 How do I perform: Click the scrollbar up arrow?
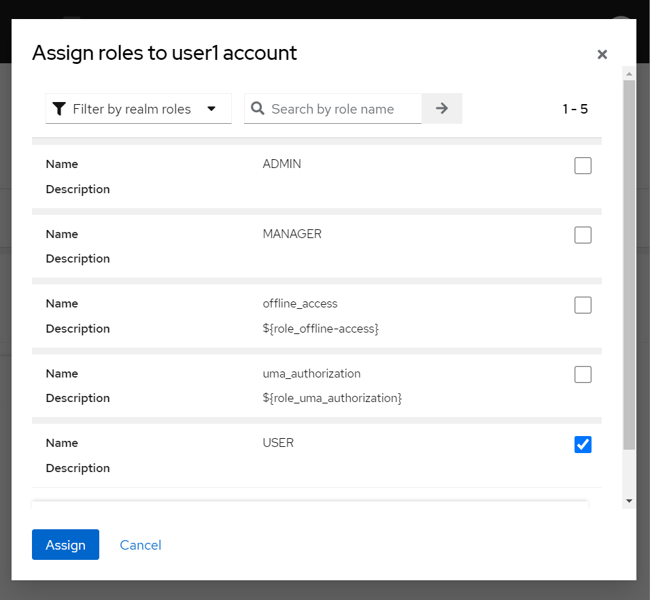(629, 73)
